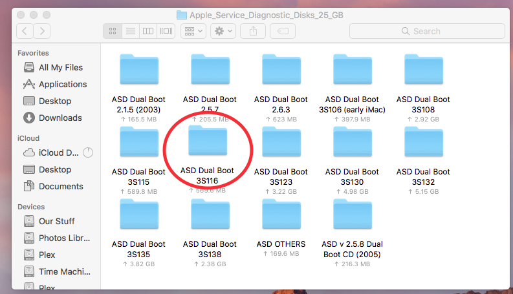
Task: Select the Our Stuff drive
Action: pos(49,221)
